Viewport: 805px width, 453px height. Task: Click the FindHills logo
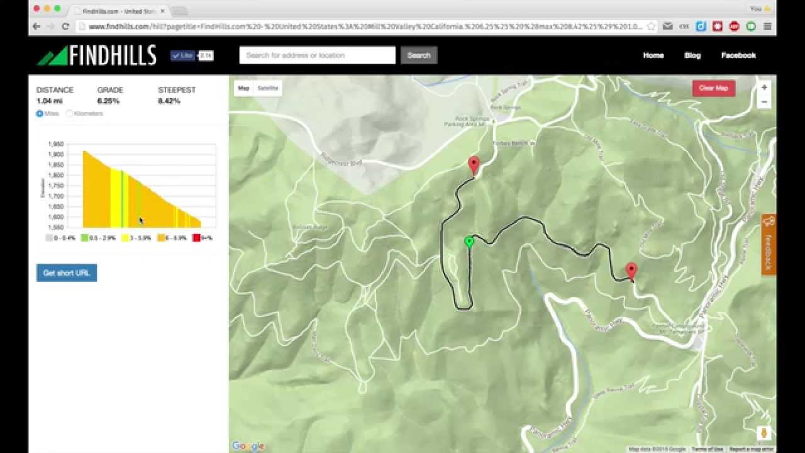[96, 55]
